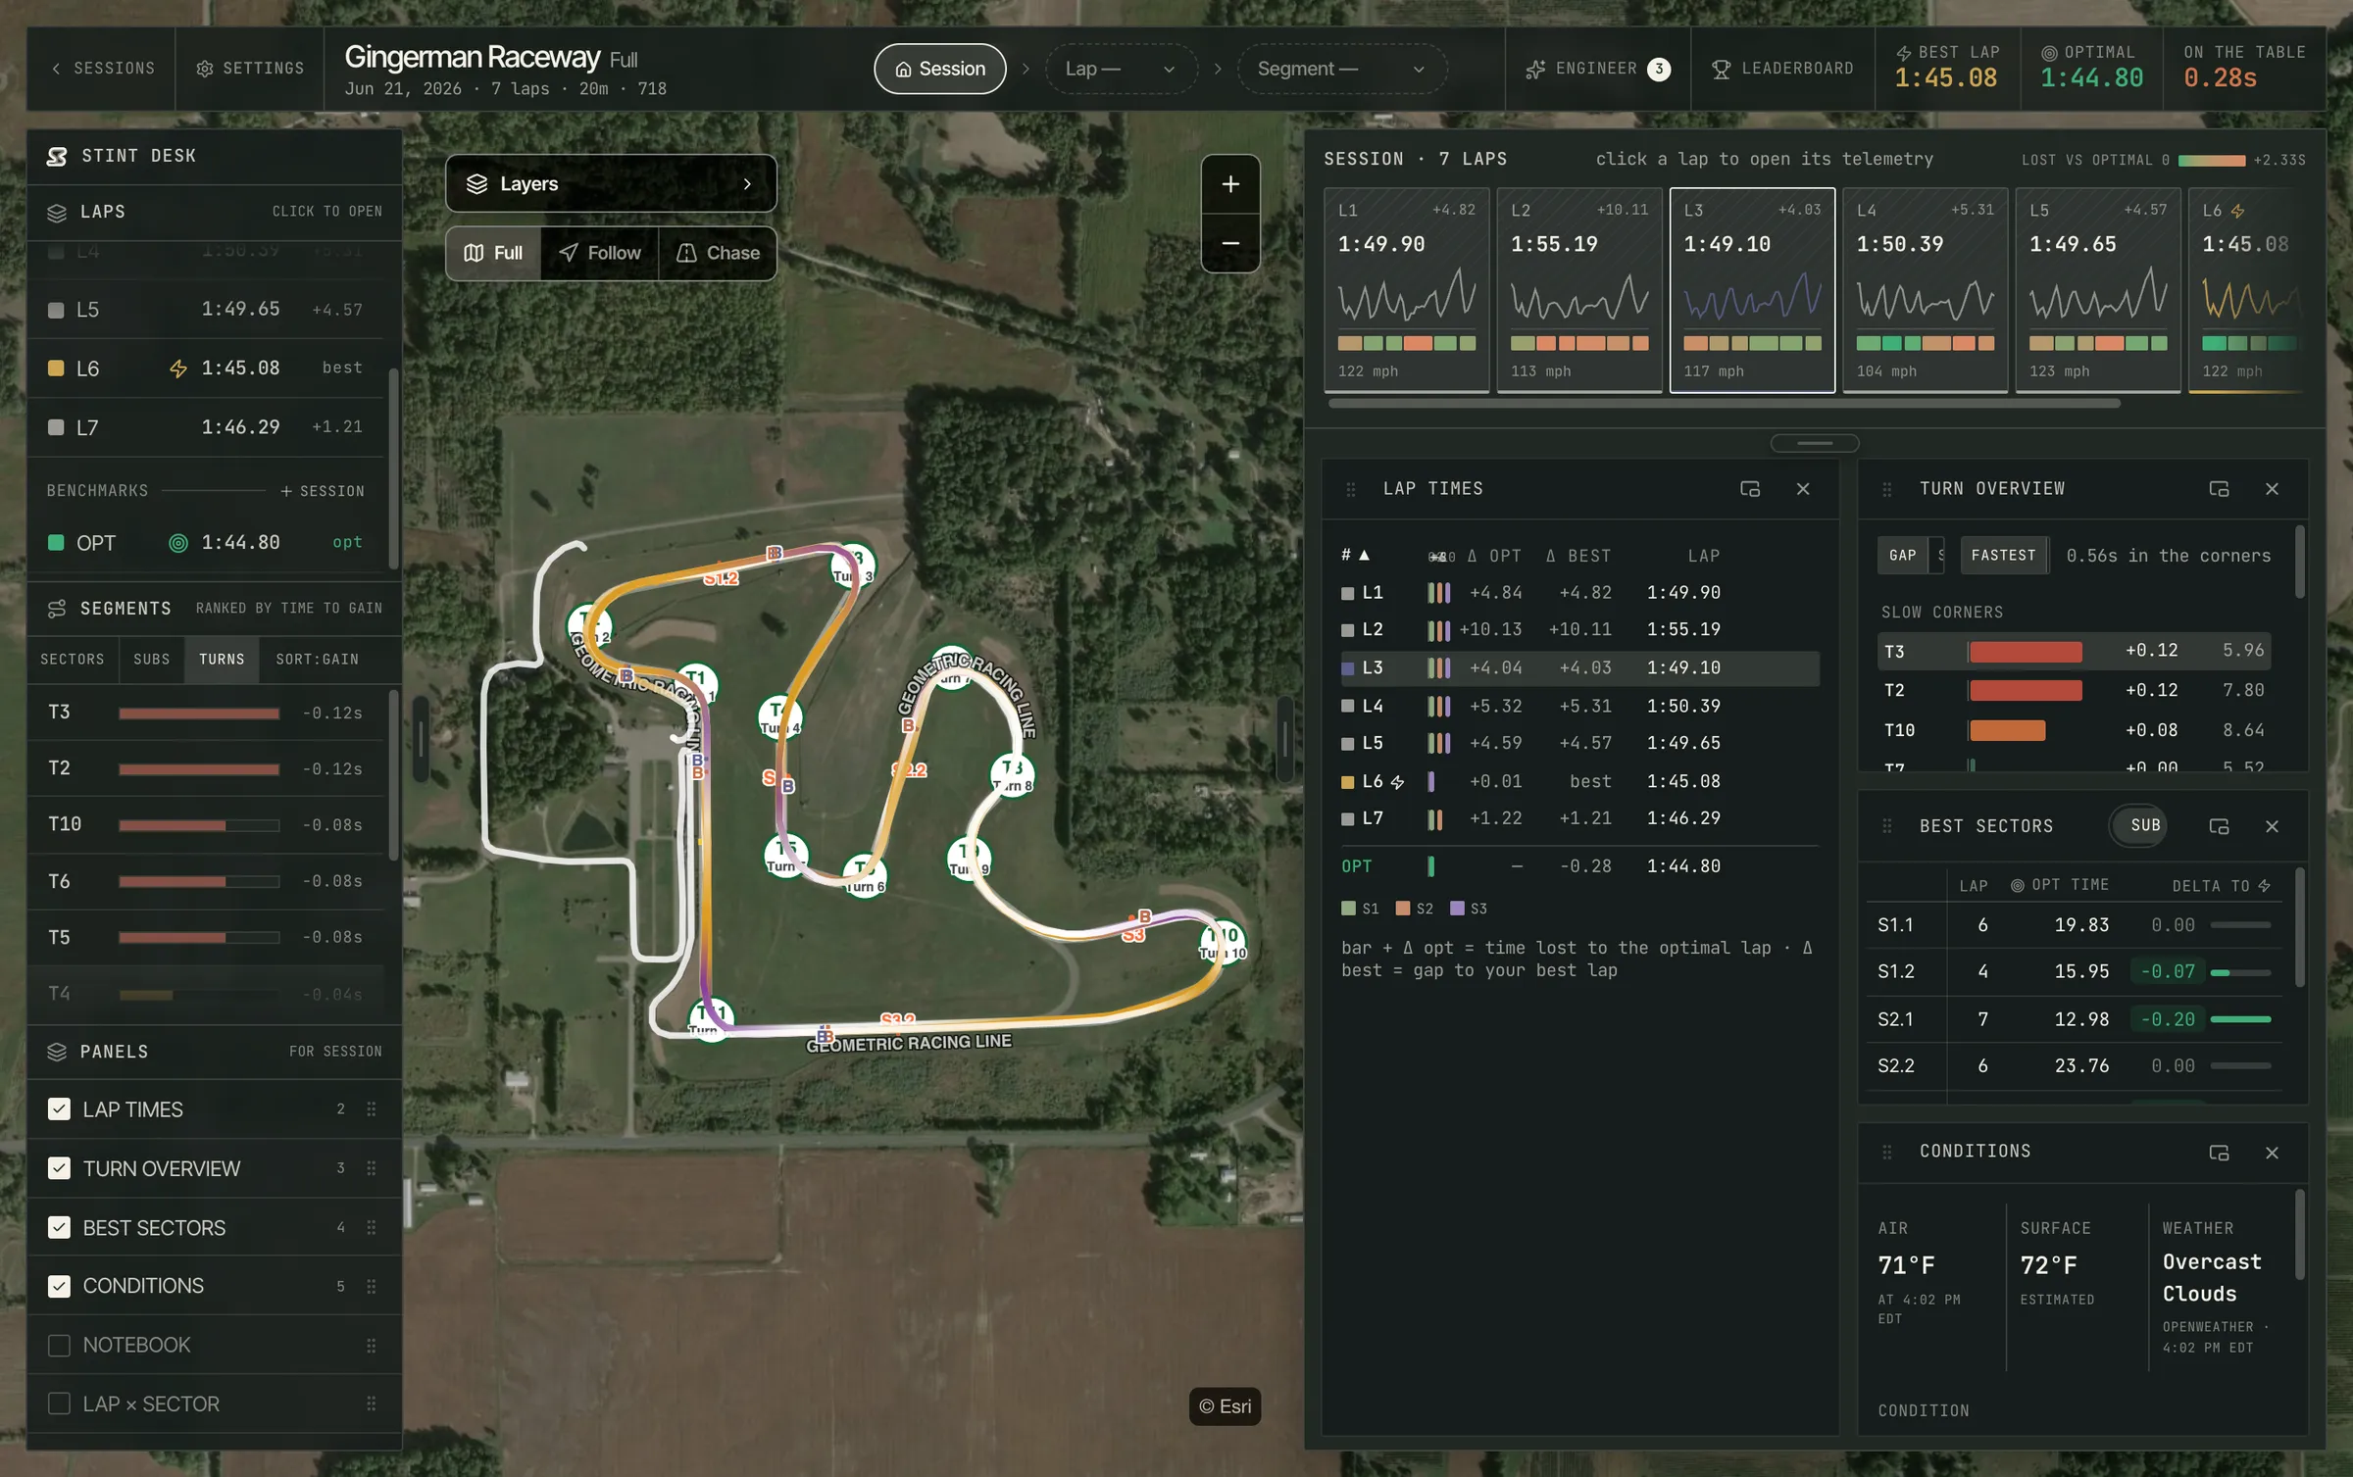This screenshot has width=2353, height=1477.
Task: Uncheck the Lap Times panel checkbox
Action: pyautogui.click(x=59, y=1109)
